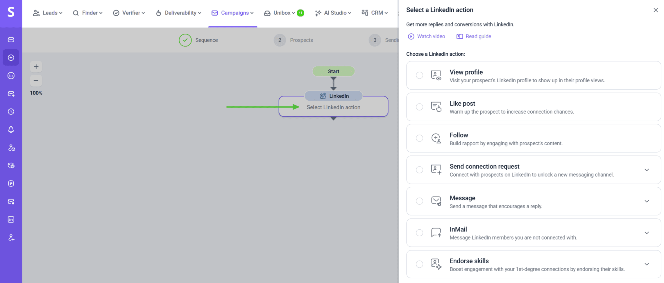
Task: Select the View profile radio button
Action: [x=419, y=75]
